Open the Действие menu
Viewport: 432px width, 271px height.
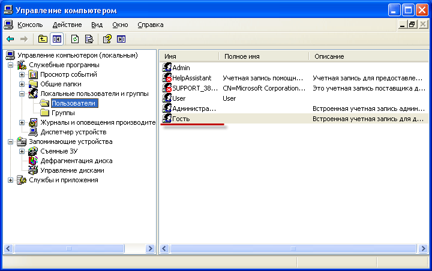(x=67, y=25)
